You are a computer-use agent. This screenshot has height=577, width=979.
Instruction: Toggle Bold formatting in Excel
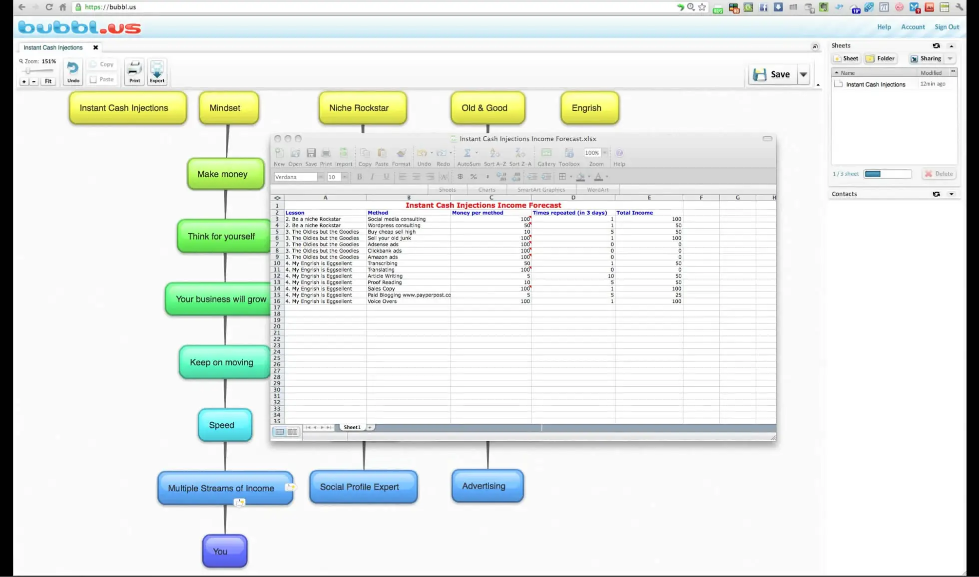tap(359, 177)
